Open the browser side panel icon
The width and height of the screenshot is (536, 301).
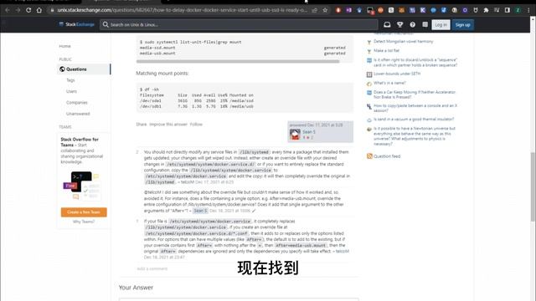point(508,10)
